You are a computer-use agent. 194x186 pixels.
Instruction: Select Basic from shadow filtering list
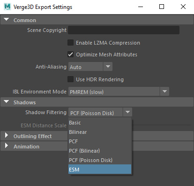(x=100, y=123)
